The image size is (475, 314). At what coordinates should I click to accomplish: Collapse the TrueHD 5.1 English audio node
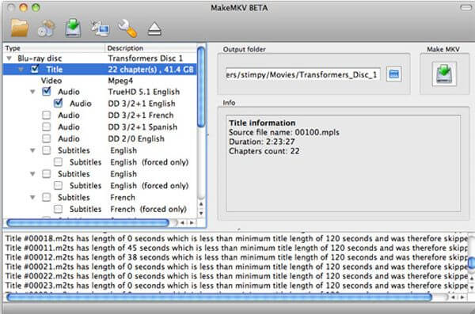[x=32, y=92]
